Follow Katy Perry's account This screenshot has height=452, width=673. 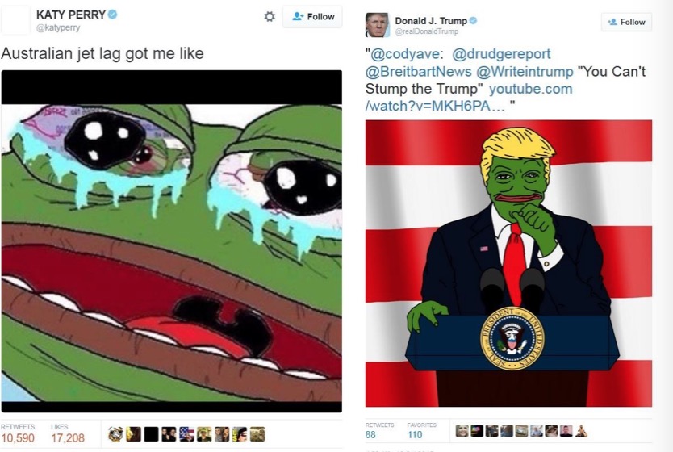click(x=312, y=17)
